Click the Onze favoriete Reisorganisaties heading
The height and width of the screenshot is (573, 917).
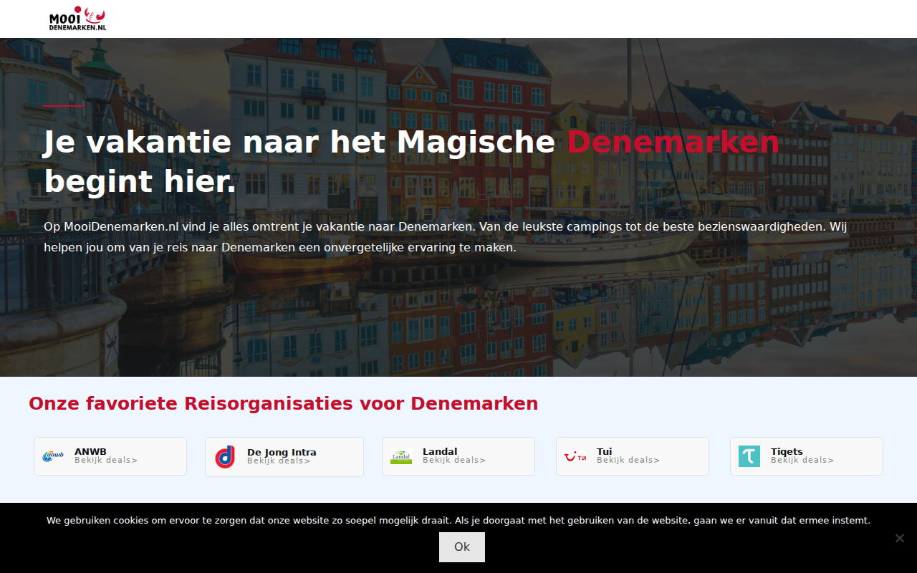pos(283,403)
